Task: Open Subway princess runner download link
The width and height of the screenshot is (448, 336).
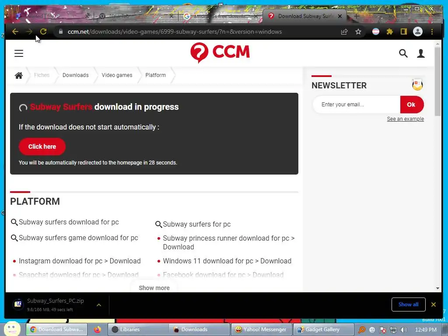Action: coord(228,242)
